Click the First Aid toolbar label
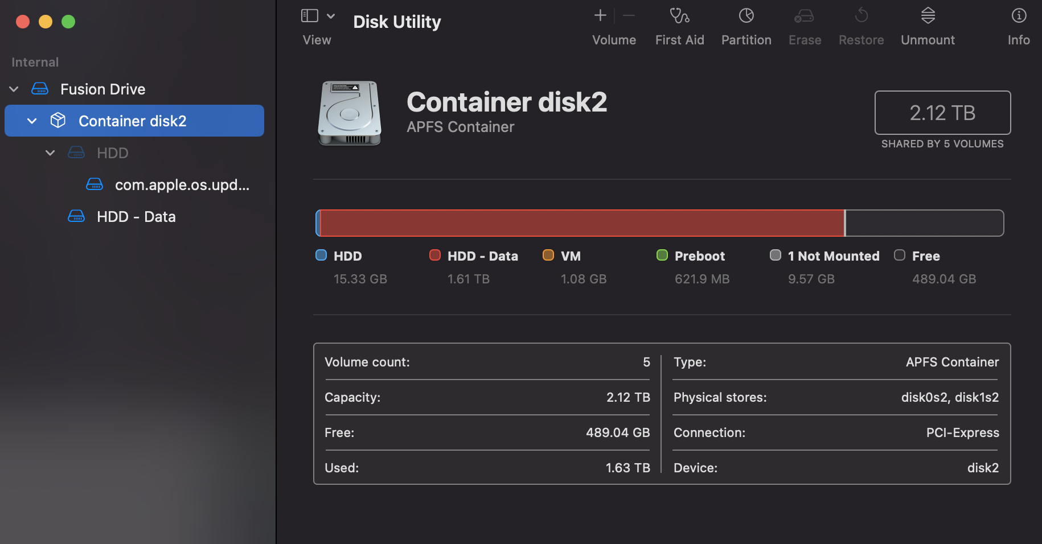Screen dimensions: 1042x544 click(679, 40)
